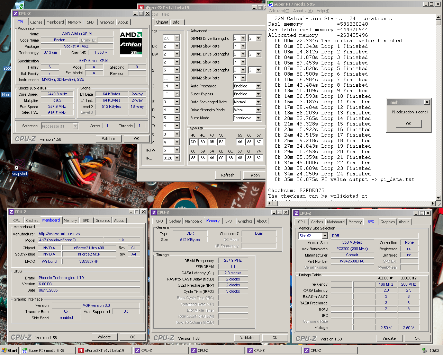
Task: Click the Super PI horizontal scrollbar right arrow
Action: (433, 204)
